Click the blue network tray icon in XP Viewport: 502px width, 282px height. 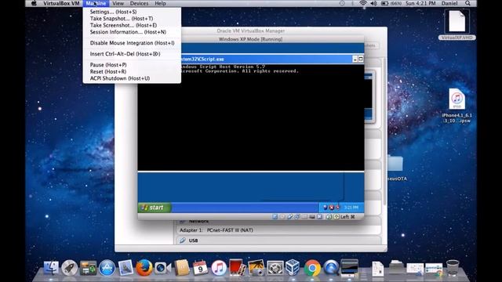pos(326,208)
